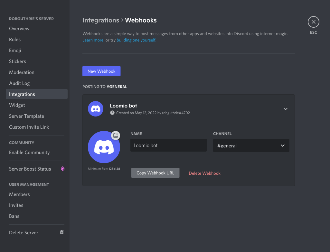Open the Roles settings page
This screenshot has width=330, height=252.
37,40
